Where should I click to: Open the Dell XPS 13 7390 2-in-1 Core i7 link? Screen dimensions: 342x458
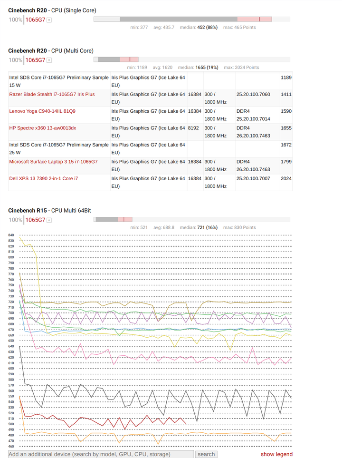point(44,178)
